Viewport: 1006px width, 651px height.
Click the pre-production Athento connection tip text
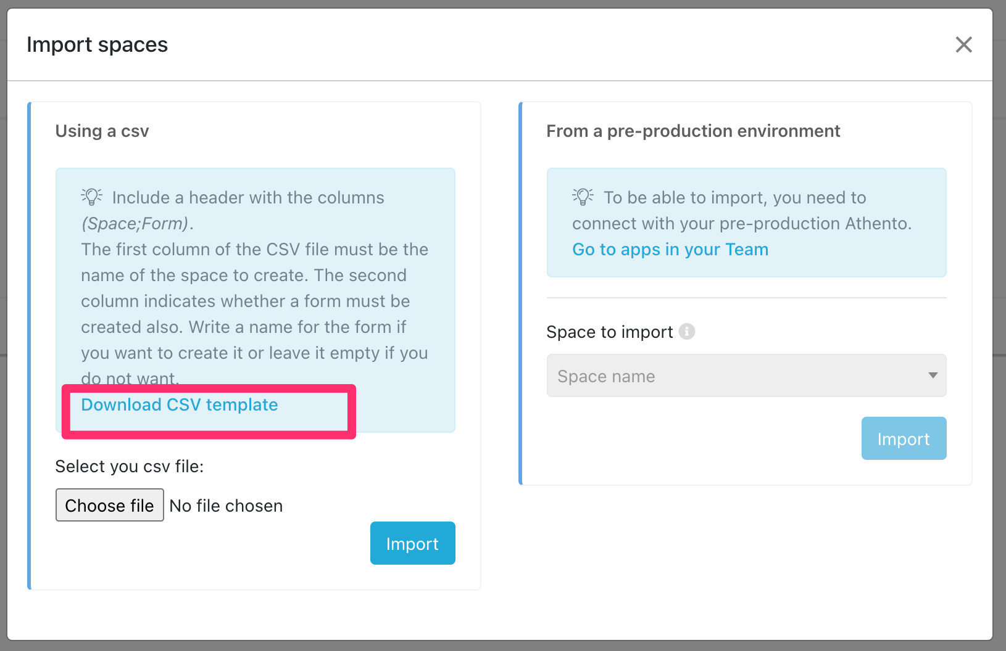click(741, 210)
